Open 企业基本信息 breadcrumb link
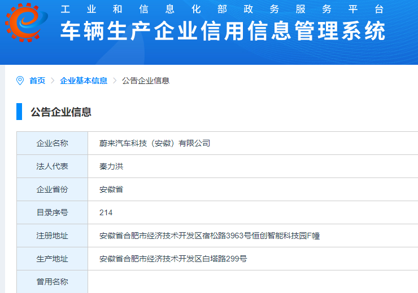418x293 pixels. pyautogui.click(x=84, y=81)
